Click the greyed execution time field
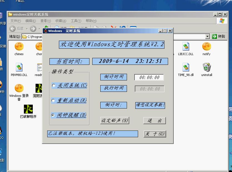This screenshot has height=172, width=232. click(149, 89)
